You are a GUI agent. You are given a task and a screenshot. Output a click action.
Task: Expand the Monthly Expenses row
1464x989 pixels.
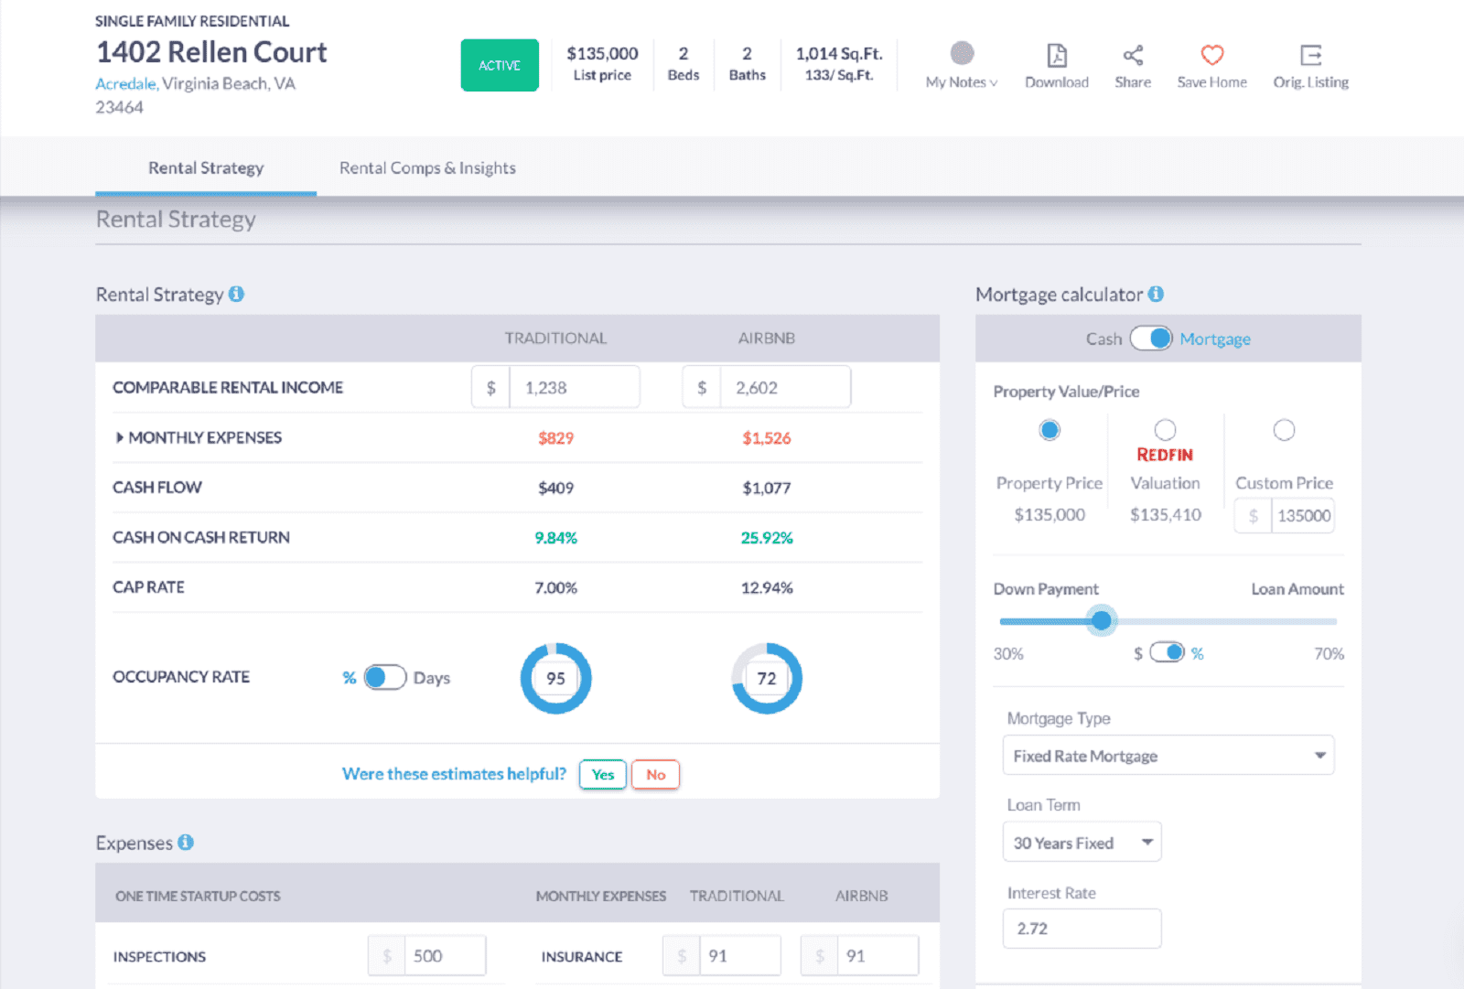pyautogui.click(x=120, y=437)
